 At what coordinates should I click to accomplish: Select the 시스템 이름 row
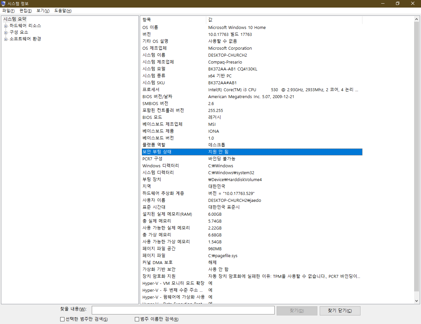(252, 55)
